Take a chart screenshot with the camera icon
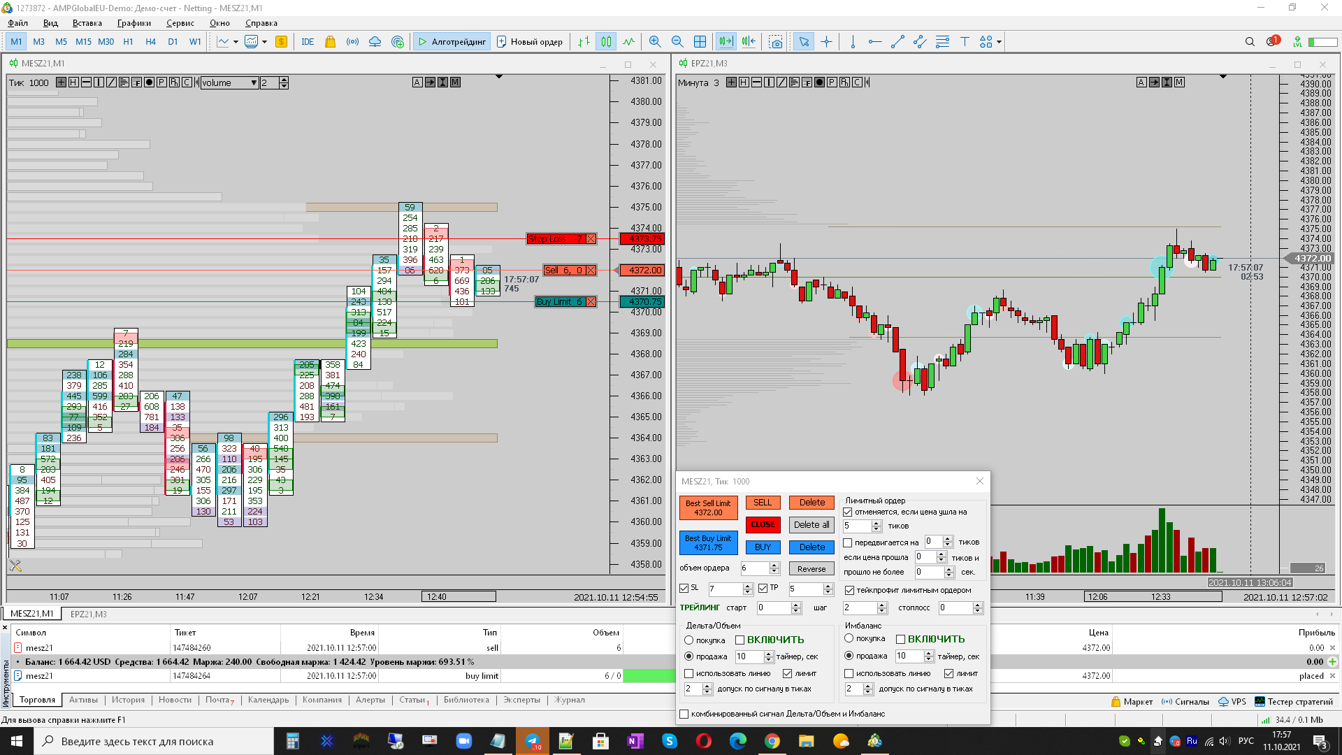The width and height of the screenshot is (1342, 755). tap(775, 42)
